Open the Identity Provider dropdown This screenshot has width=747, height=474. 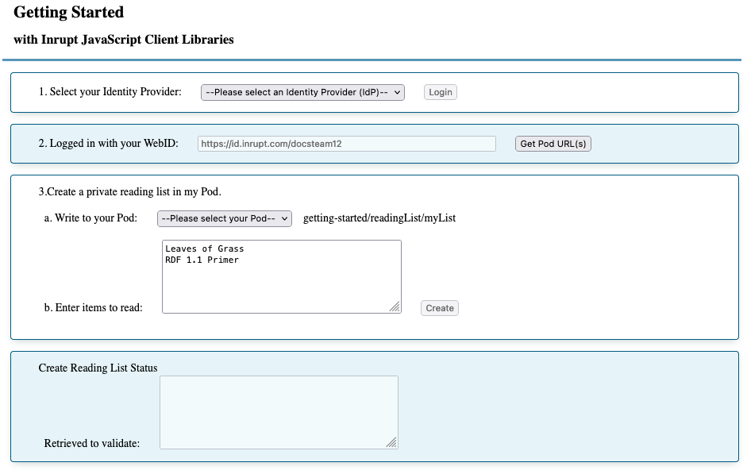tap(302, 92)
